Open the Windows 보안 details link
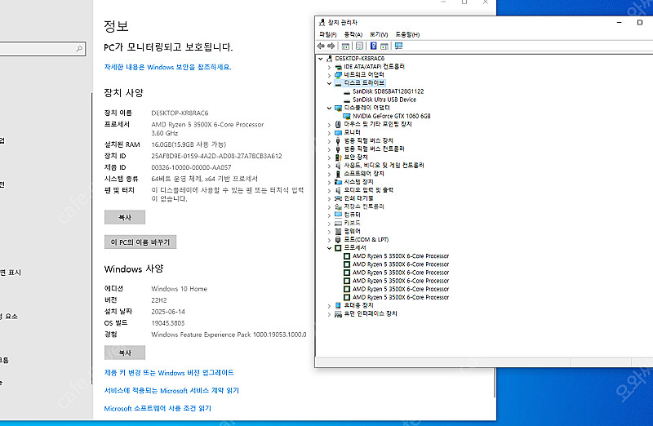The height and width of the screenshot is (426, 653). click(x=167, y=67)
